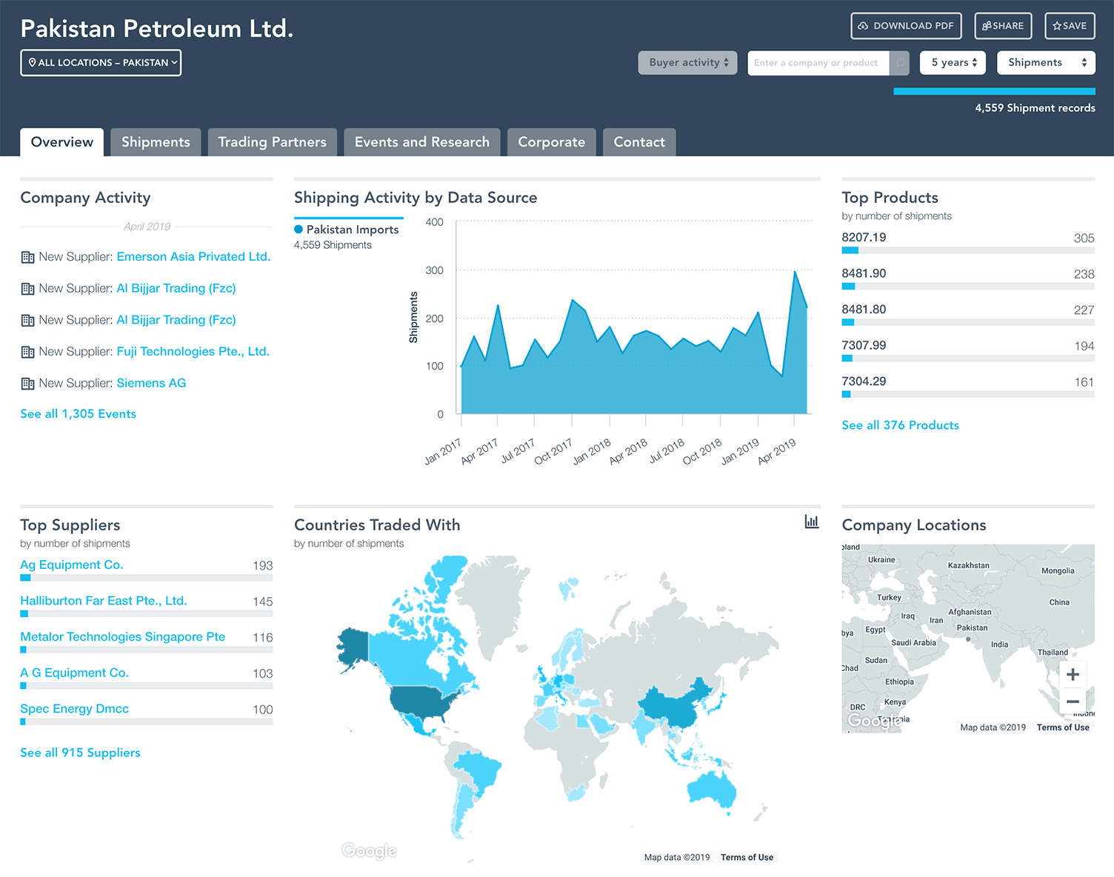Open A G Equipment Co. supplier
Image resolution: width=1114 pixels, height=877 pixels.
74,673
